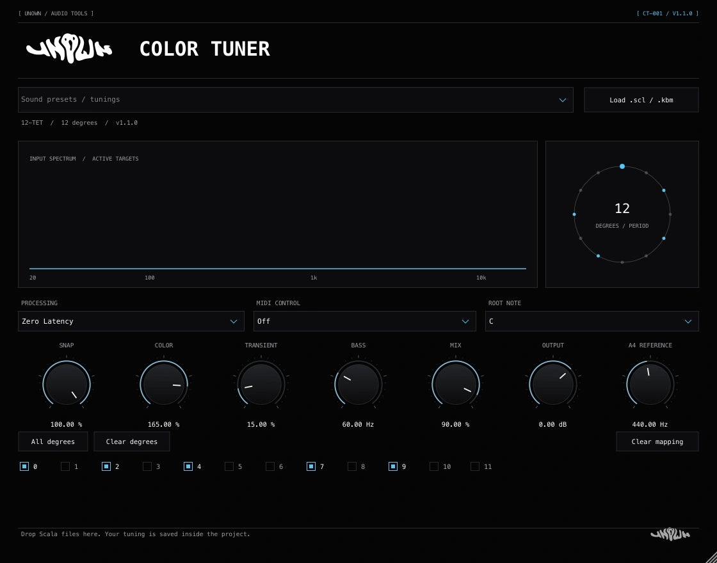Viewport: 717px width, 563px height.
Task: Open the Processing dropdown showing Zero Latency
Action: click(131, 321)
